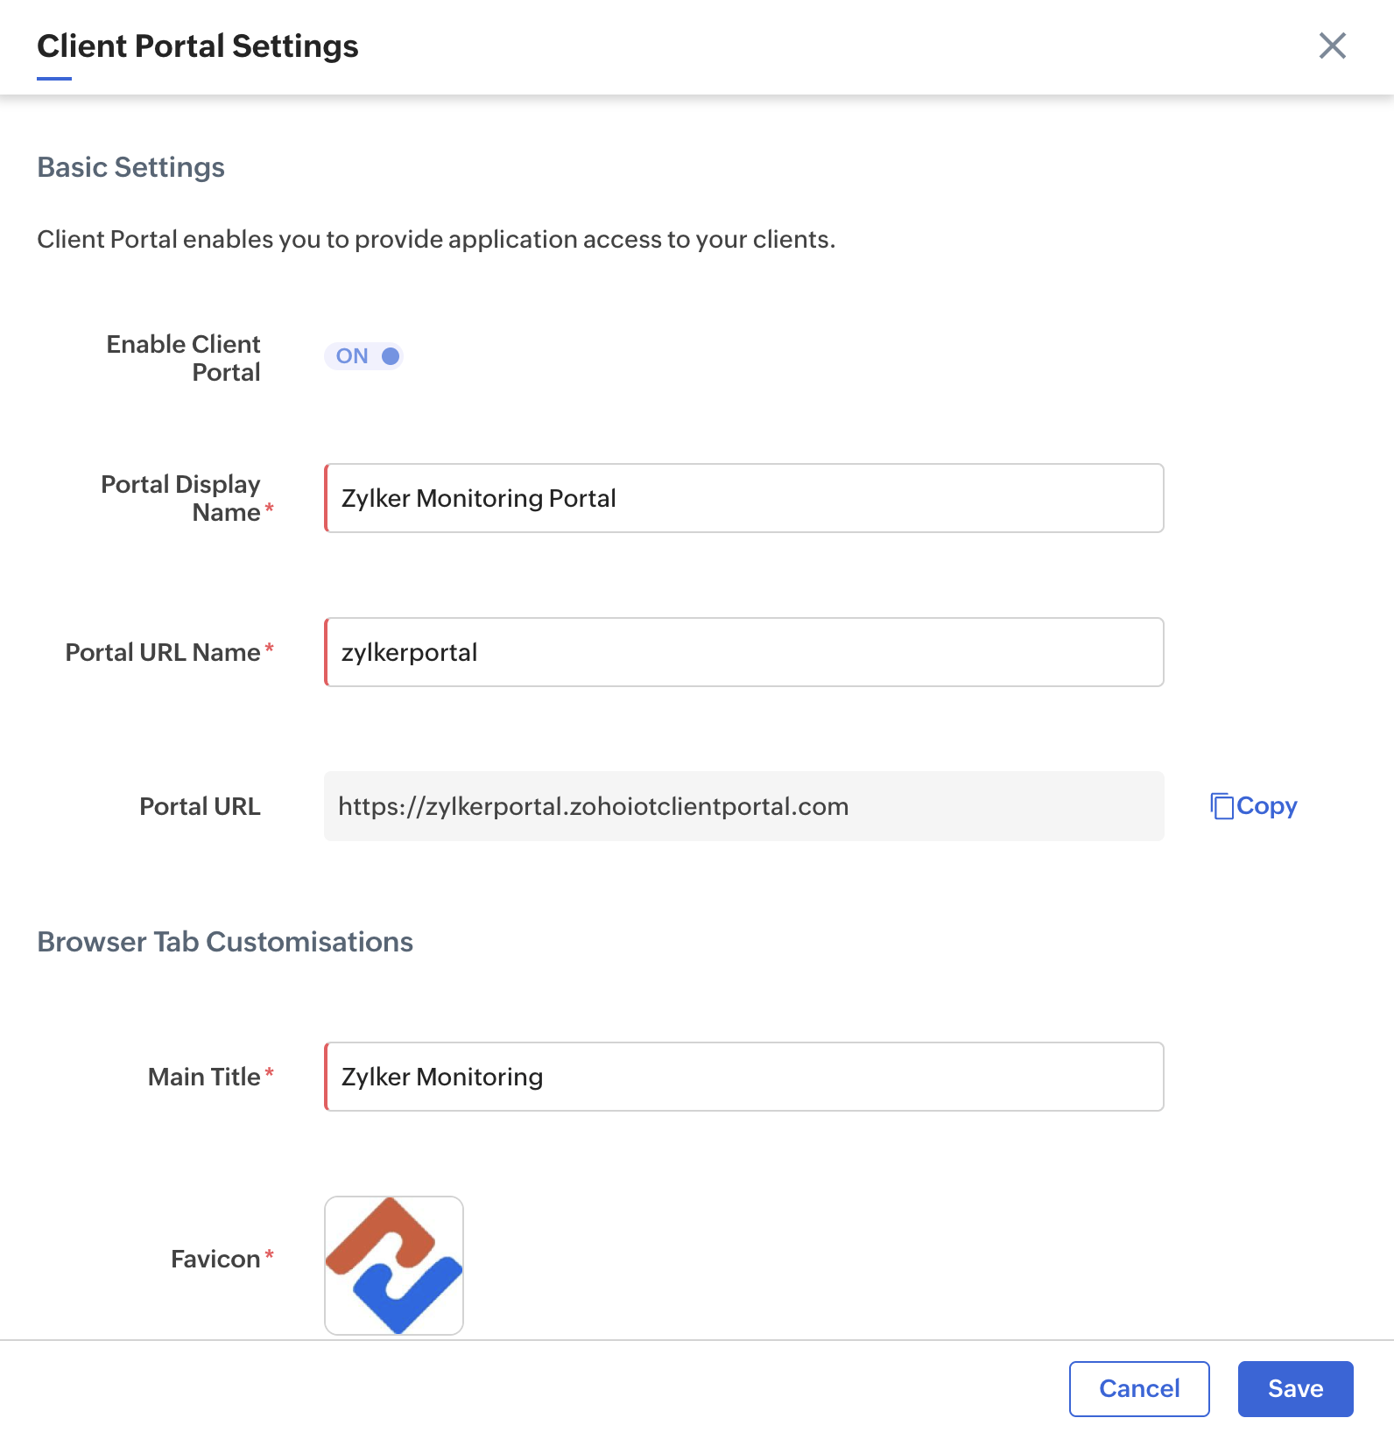
Task: Click the Client Portal description text
Action: pos(436,239)
